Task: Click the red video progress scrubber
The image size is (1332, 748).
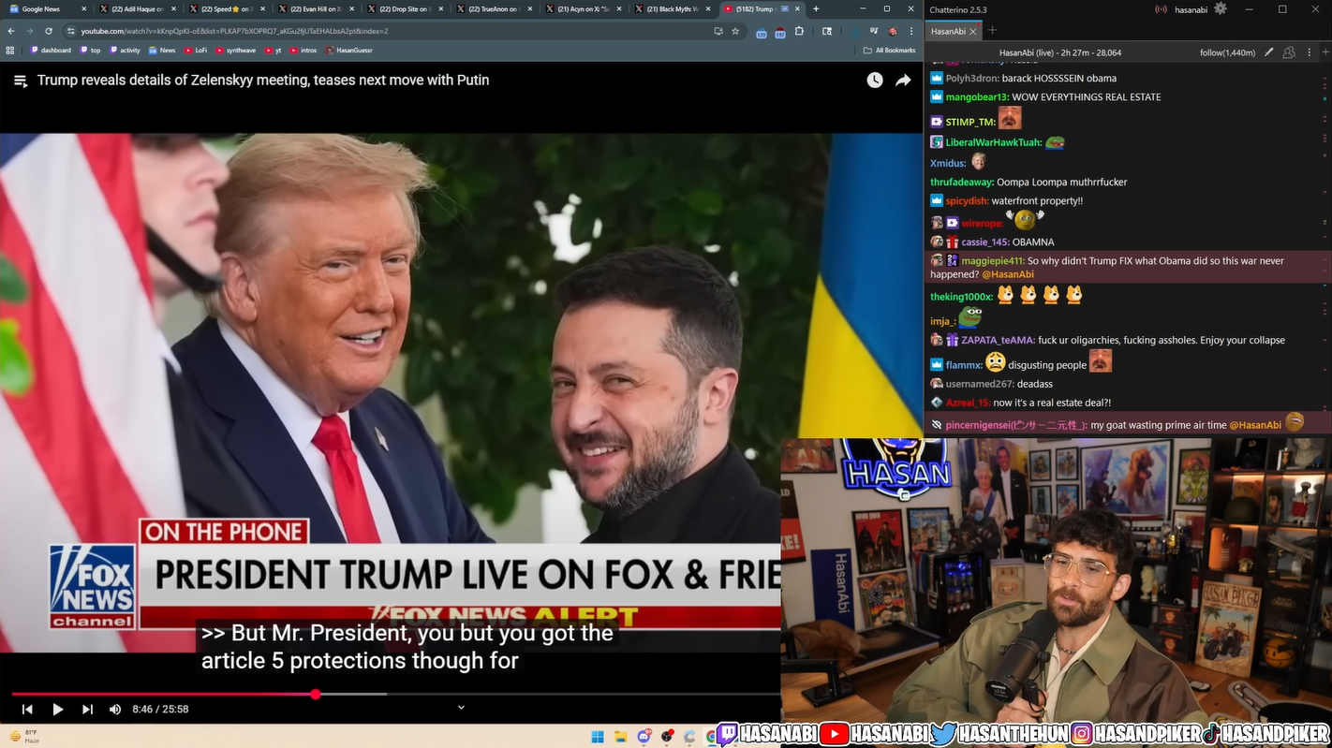Action: [x=316, y=694]
